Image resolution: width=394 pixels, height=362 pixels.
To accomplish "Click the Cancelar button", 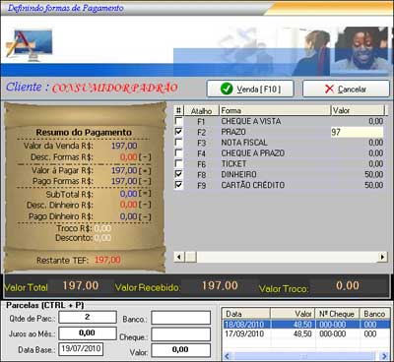I will coord(346,89).
